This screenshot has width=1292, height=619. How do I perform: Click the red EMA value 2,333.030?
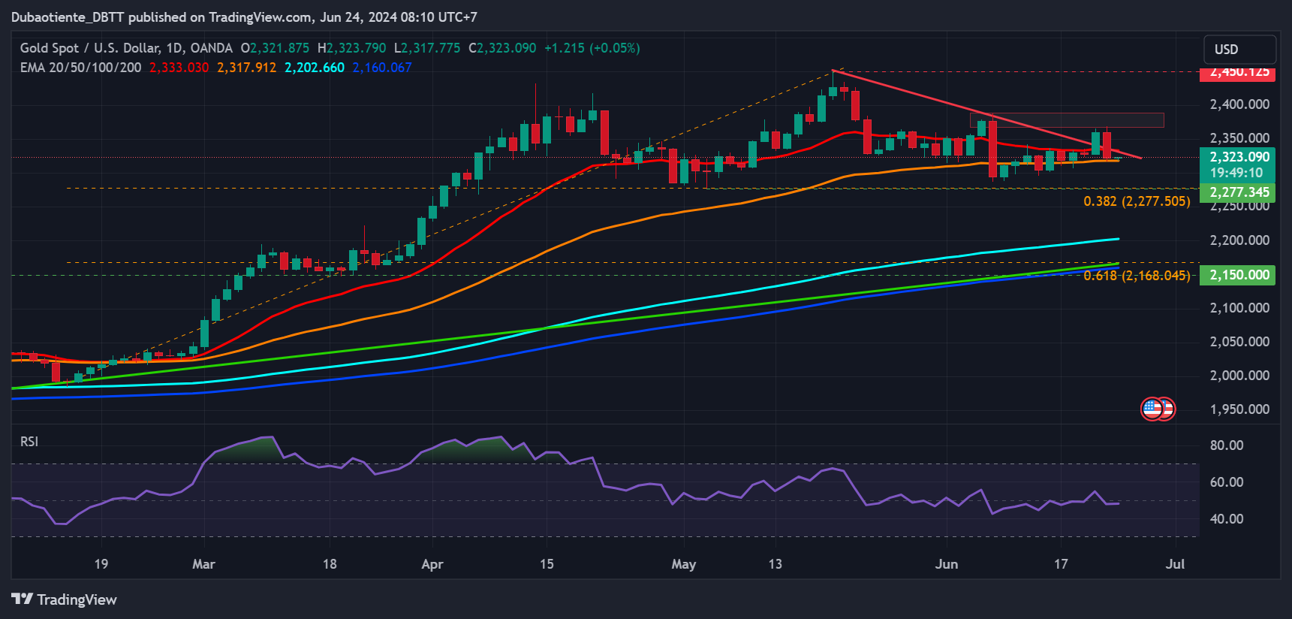179,68
